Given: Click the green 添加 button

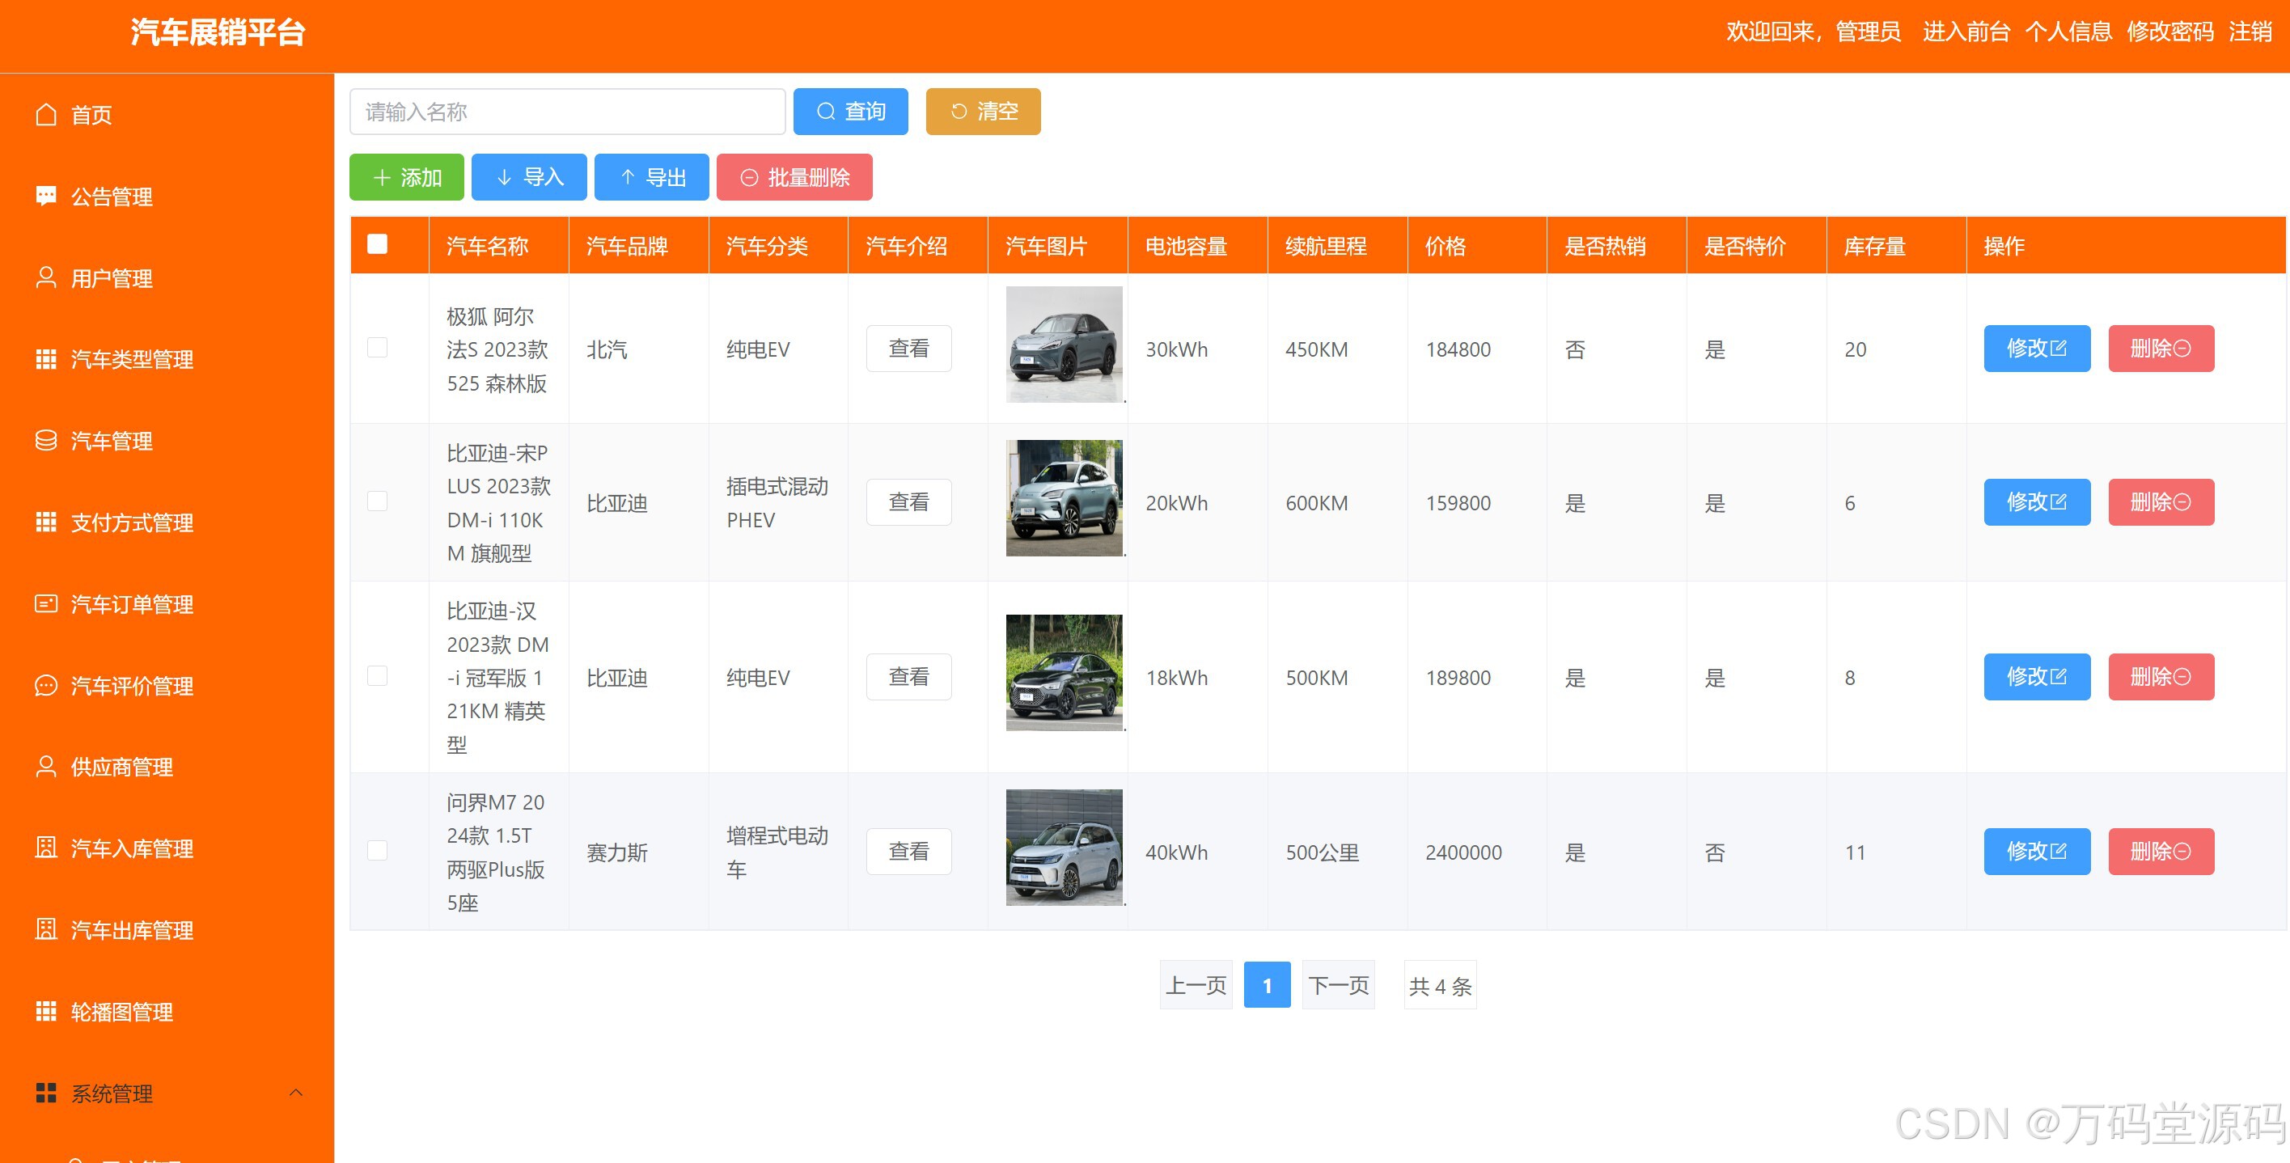Looking at the screenshot, I should click(x=407, y=177).
